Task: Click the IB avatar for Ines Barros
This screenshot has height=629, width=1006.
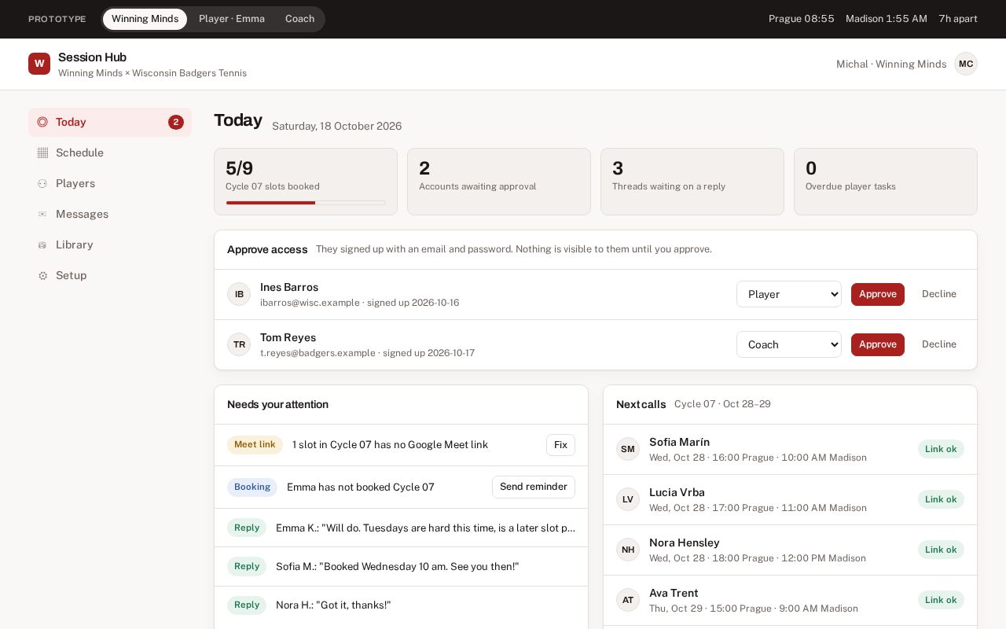Action: (239, 294)
